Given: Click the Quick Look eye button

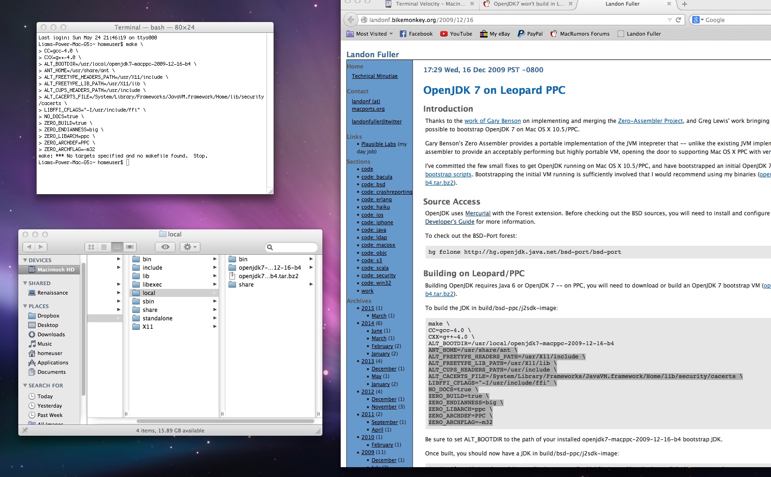Looking at the screenshot, I should pyautogui.click(x=165, y=247).
